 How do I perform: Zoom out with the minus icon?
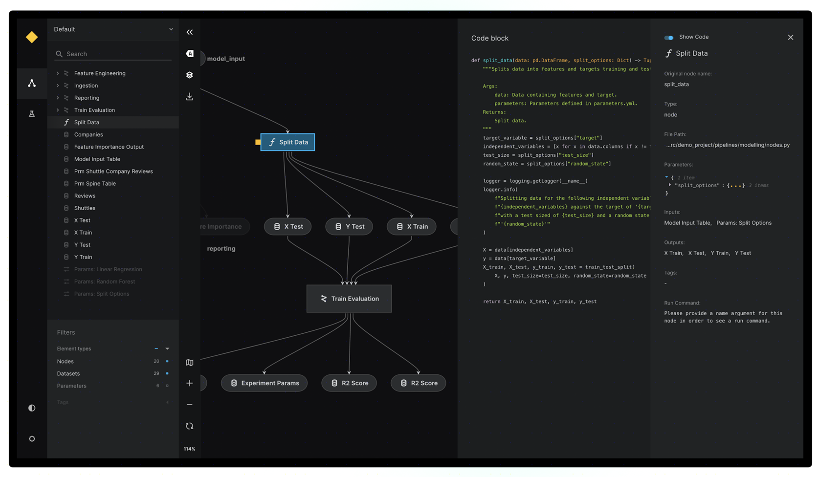click(190, 405)
